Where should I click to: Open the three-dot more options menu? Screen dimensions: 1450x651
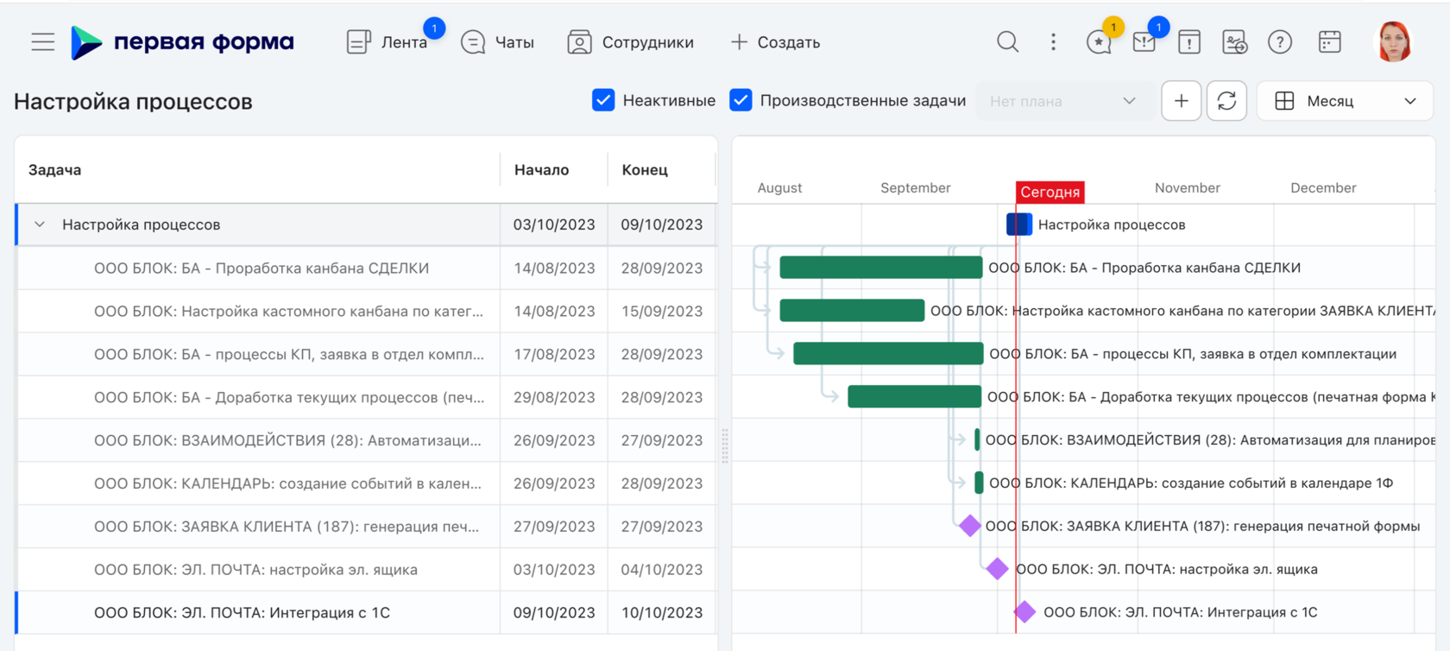point(1053,41)
